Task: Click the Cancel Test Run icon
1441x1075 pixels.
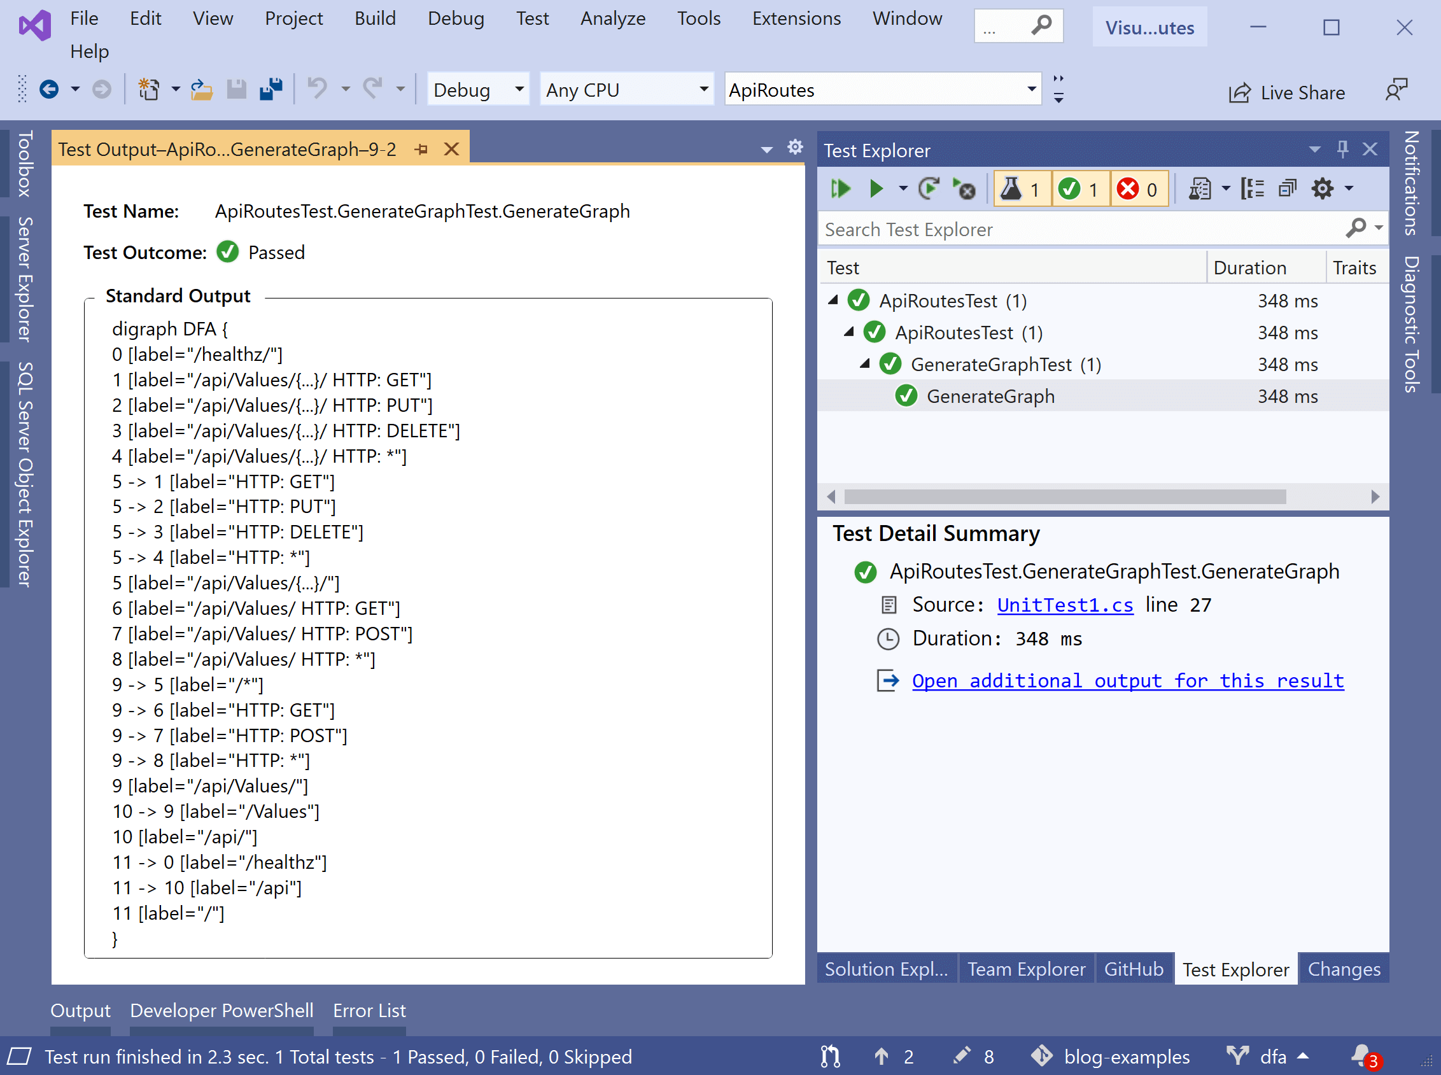Action: (964, 190)
